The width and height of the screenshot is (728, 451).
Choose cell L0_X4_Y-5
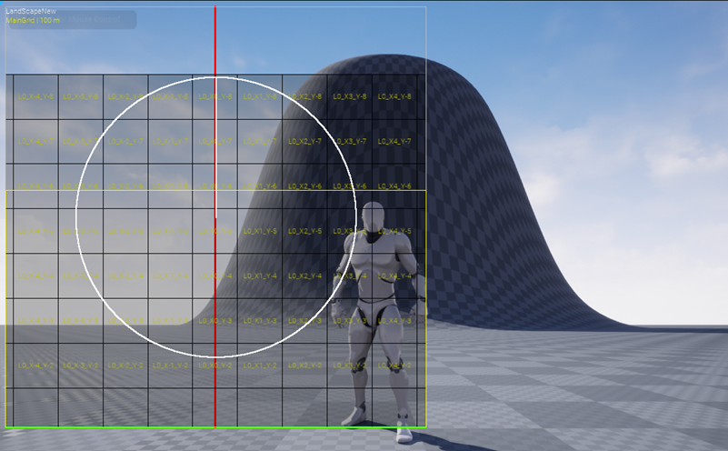(394, 231)
